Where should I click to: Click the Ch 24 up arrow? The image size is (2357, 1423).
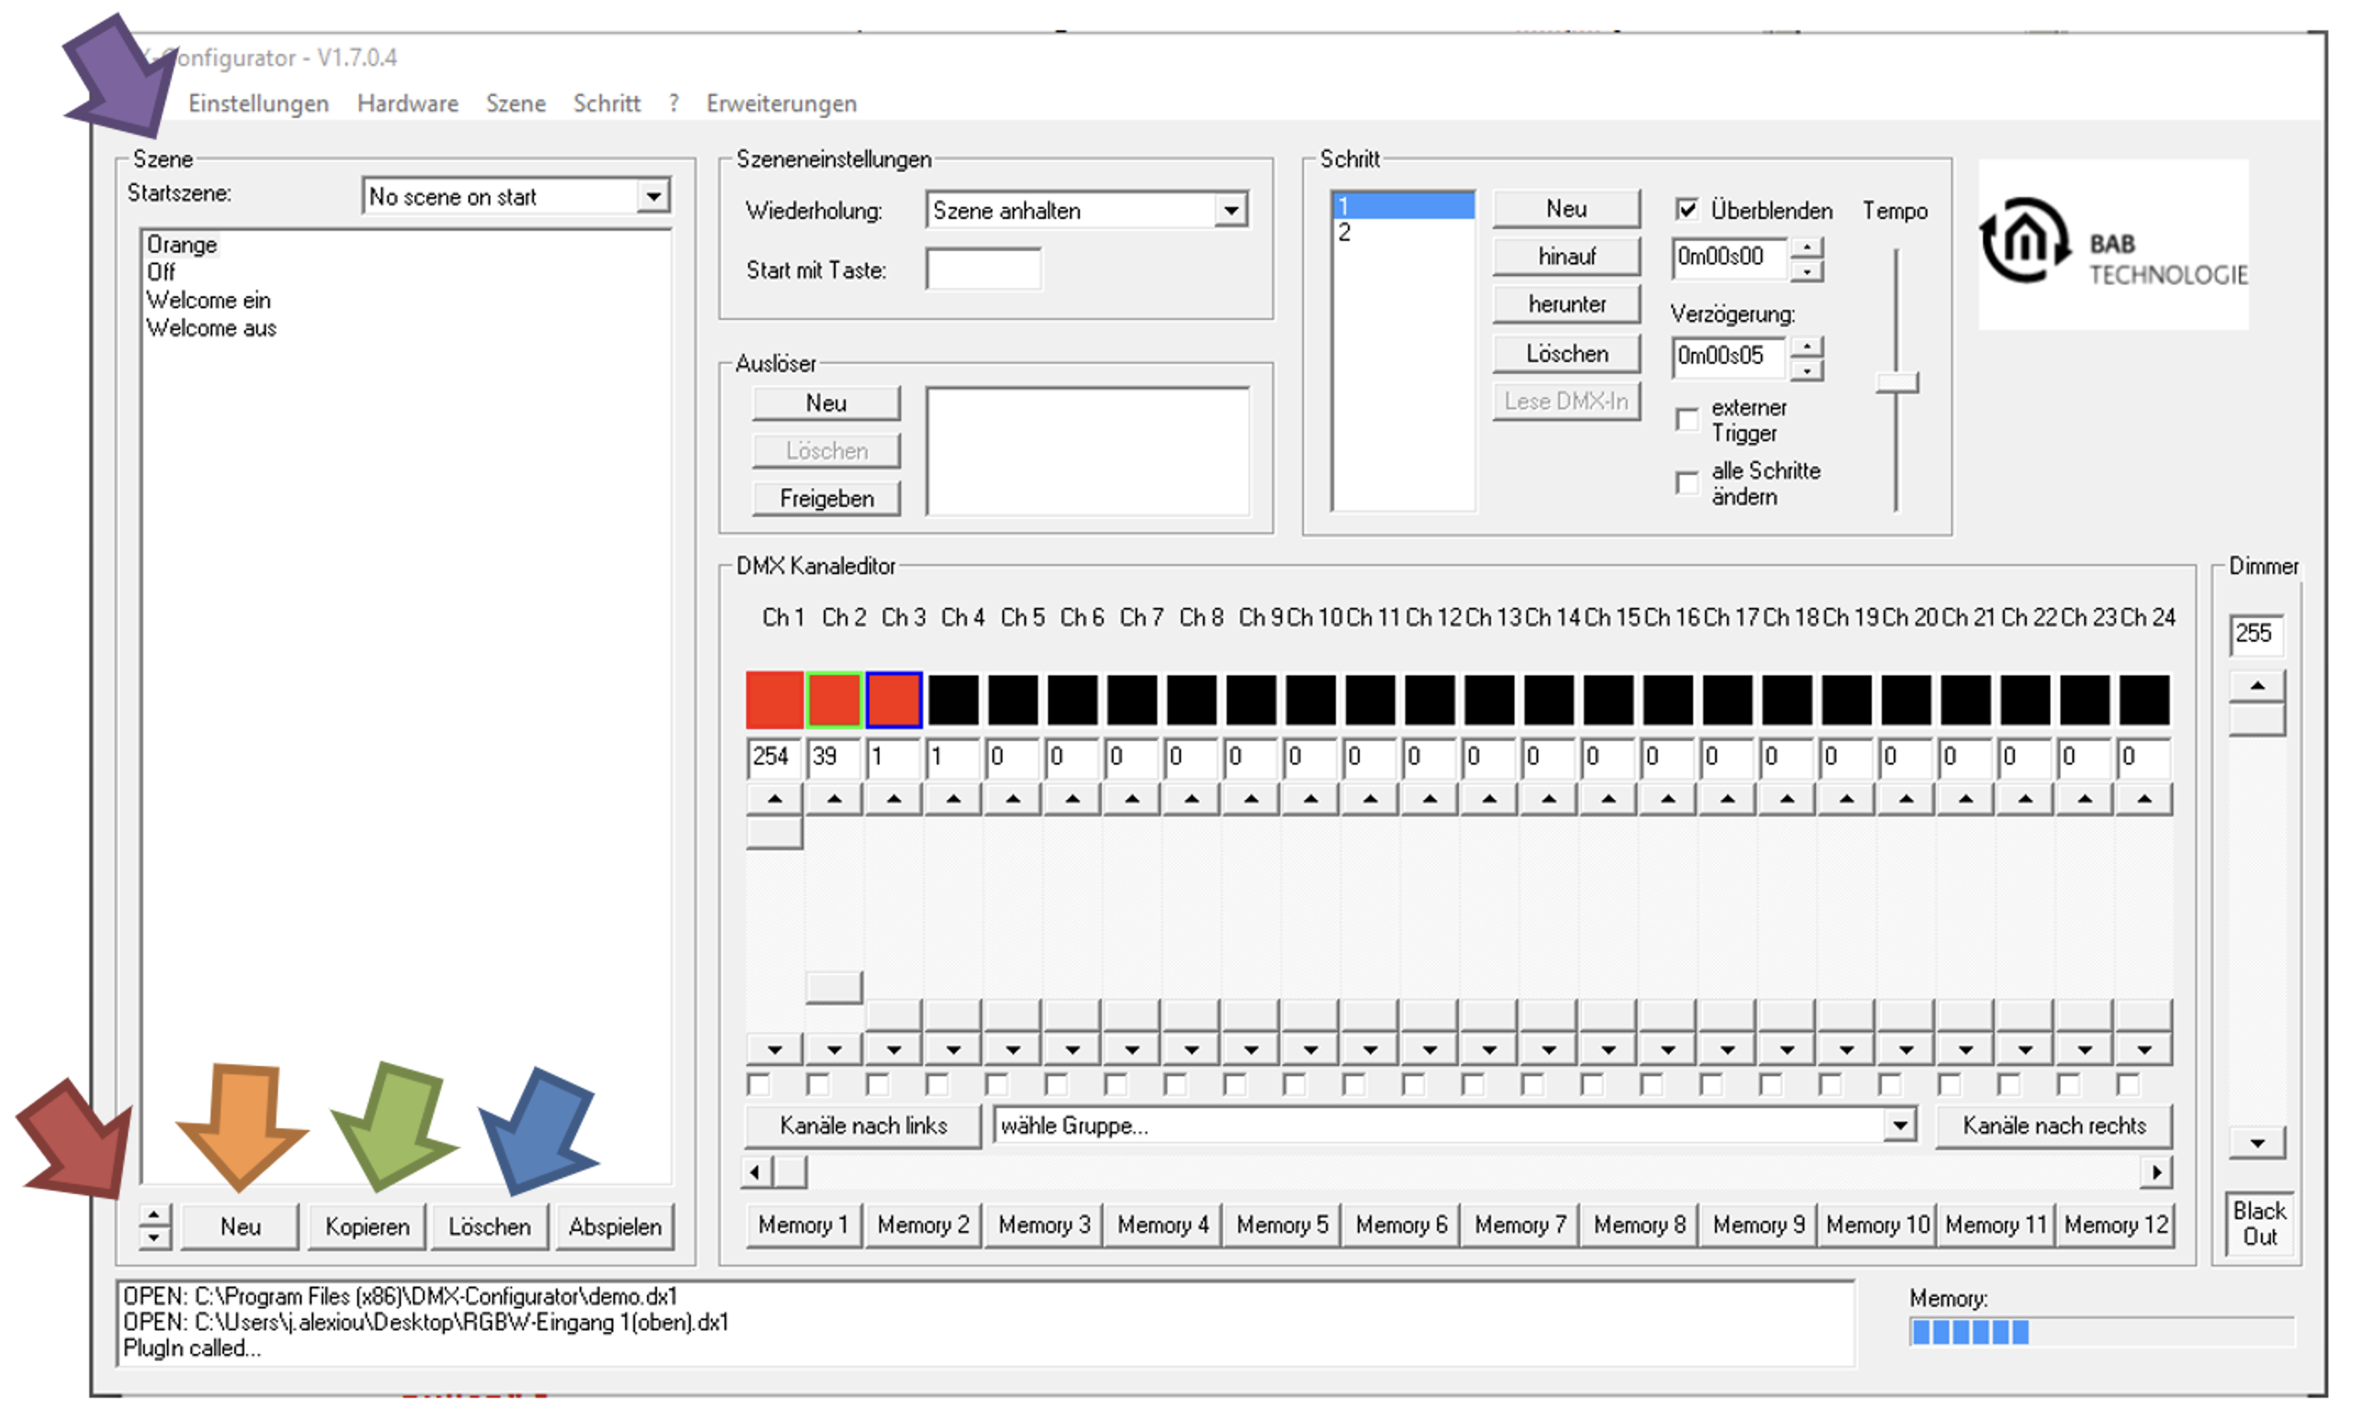[x=2144, y=798]
